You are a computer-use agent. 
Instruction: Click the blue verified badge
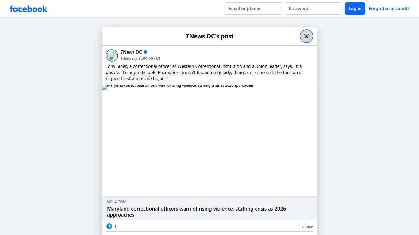[x=145, y=52]
